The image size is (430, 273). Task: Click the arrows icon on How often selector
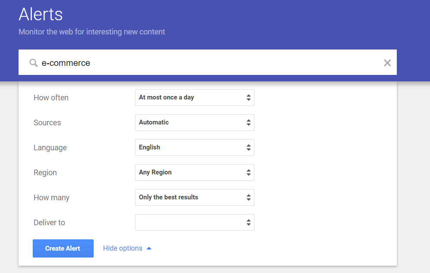(x=248, y=97)
